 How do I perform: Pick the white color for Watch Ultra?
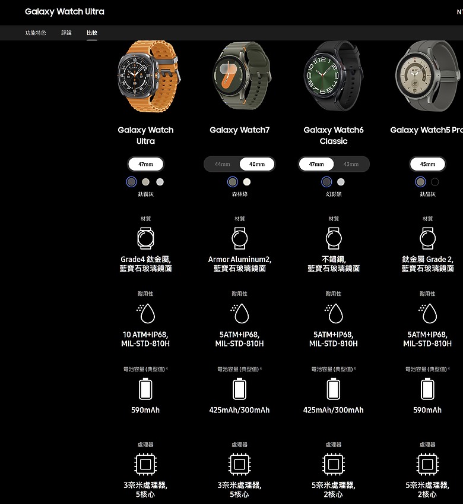point(160,182)
